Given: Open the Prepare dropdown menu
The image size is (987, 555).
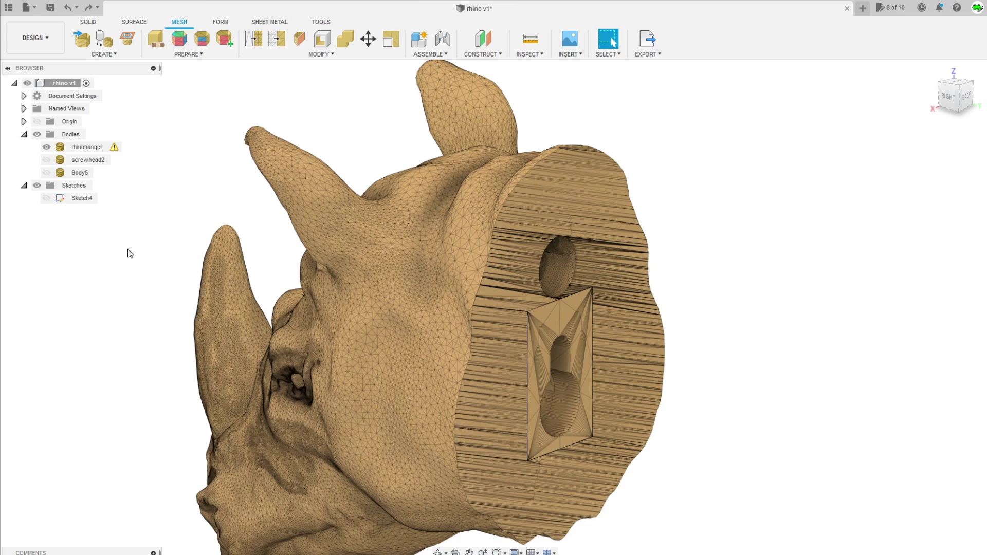Looking at the screenshot, I should [189, 54].
